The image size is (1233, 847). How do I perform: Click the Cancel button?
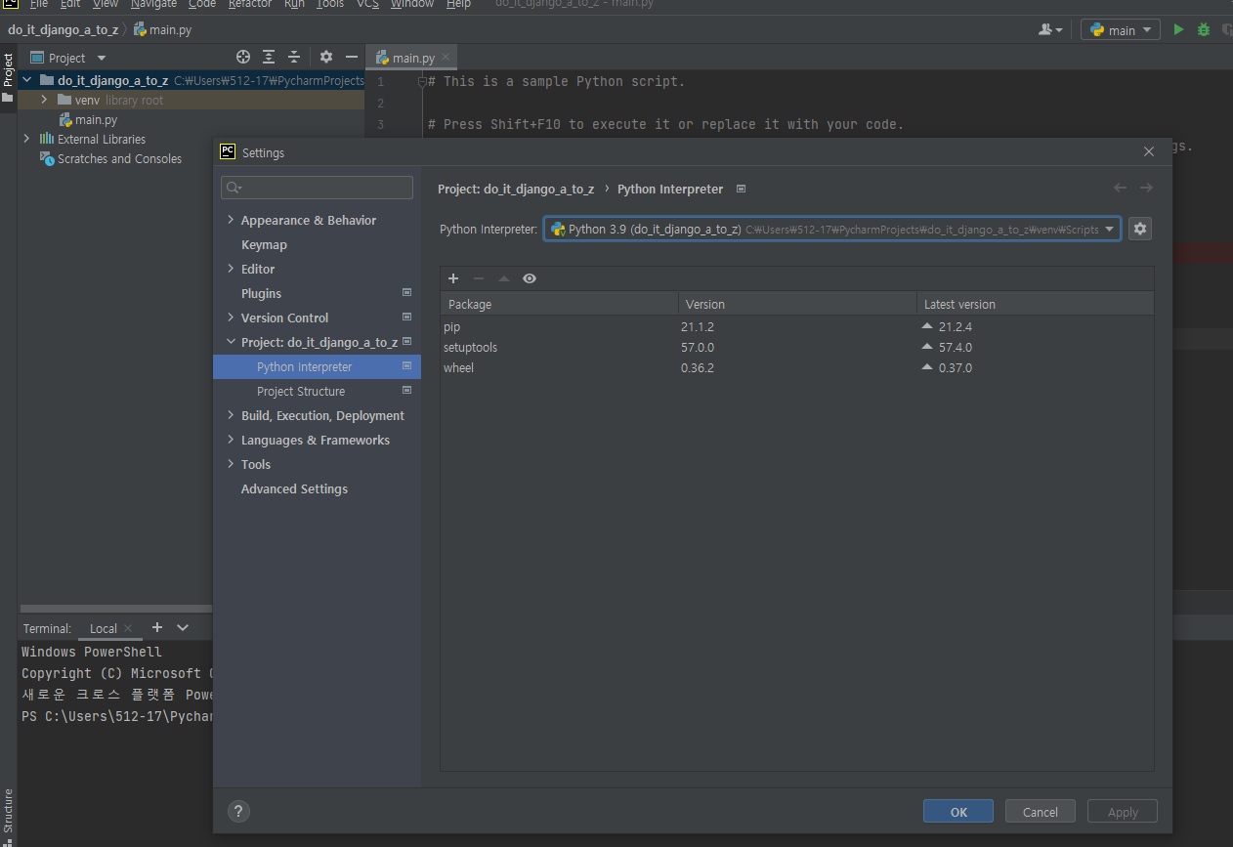(1041, 811)
